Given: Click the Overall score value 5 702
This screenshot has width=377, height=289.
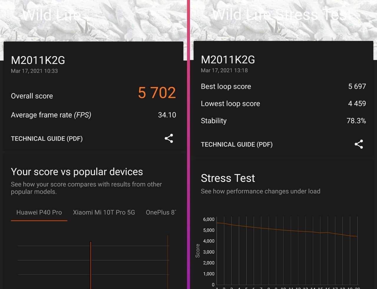Looking at the screenshot, I should click(x=156, y=93).
